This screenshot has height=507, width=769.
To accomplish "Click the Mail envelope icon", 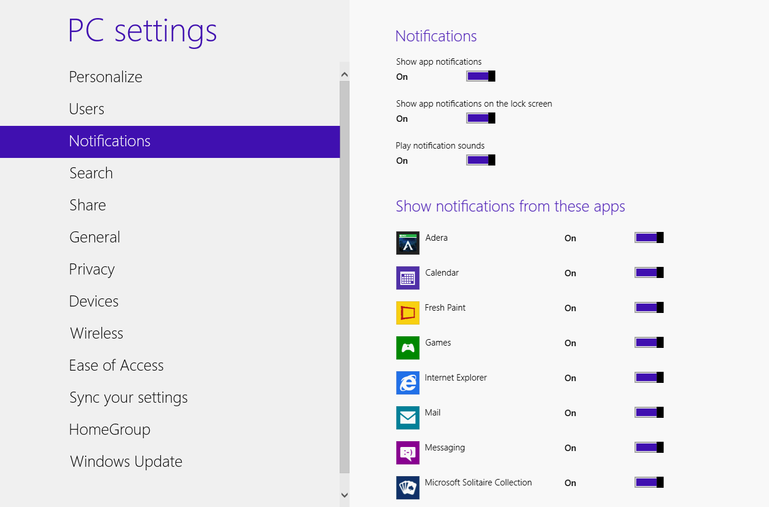I will pos(408,418).
